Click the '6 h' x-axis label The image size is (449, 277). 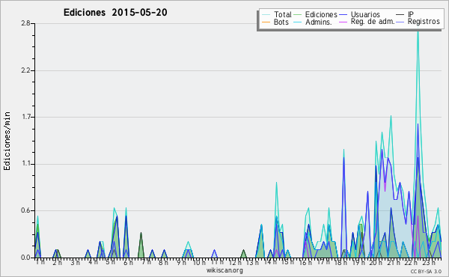coord(128,263)
